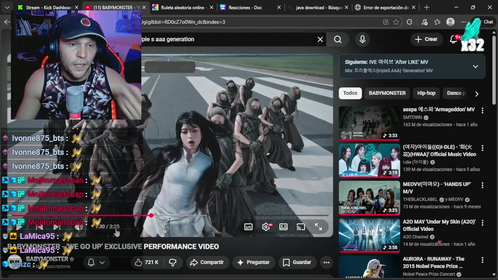Open the AURORA RUNAWAY concert thumbnail
Image resolution: width=498 pixels, height=280 pixels.
369,267
